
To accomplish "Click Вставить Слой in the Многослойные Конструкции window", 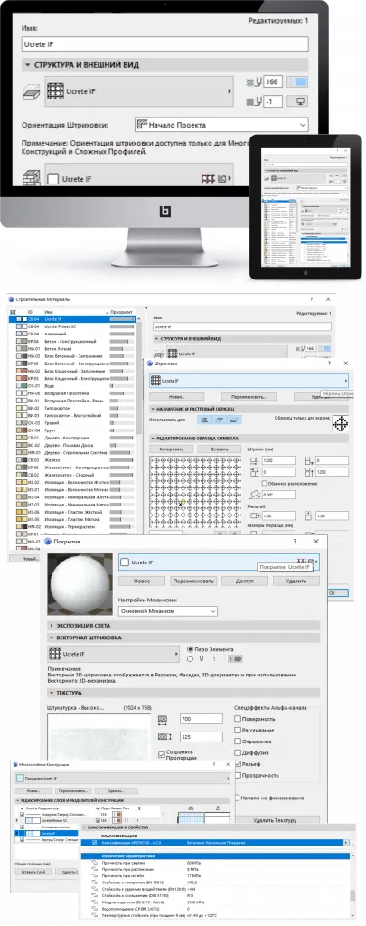I will pos(33,872).
